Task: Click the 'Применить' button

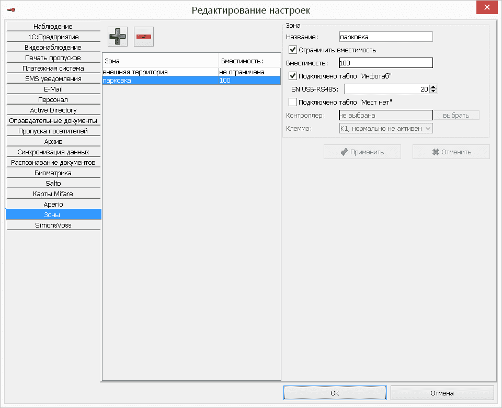Action: point(362,152)
